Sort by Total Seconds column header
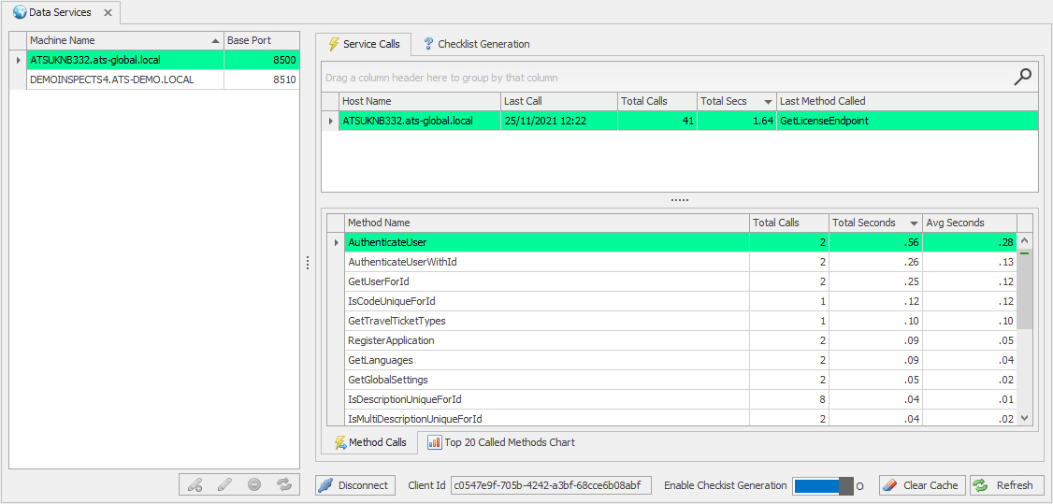The image size is (1053, 504). (875, 223)
